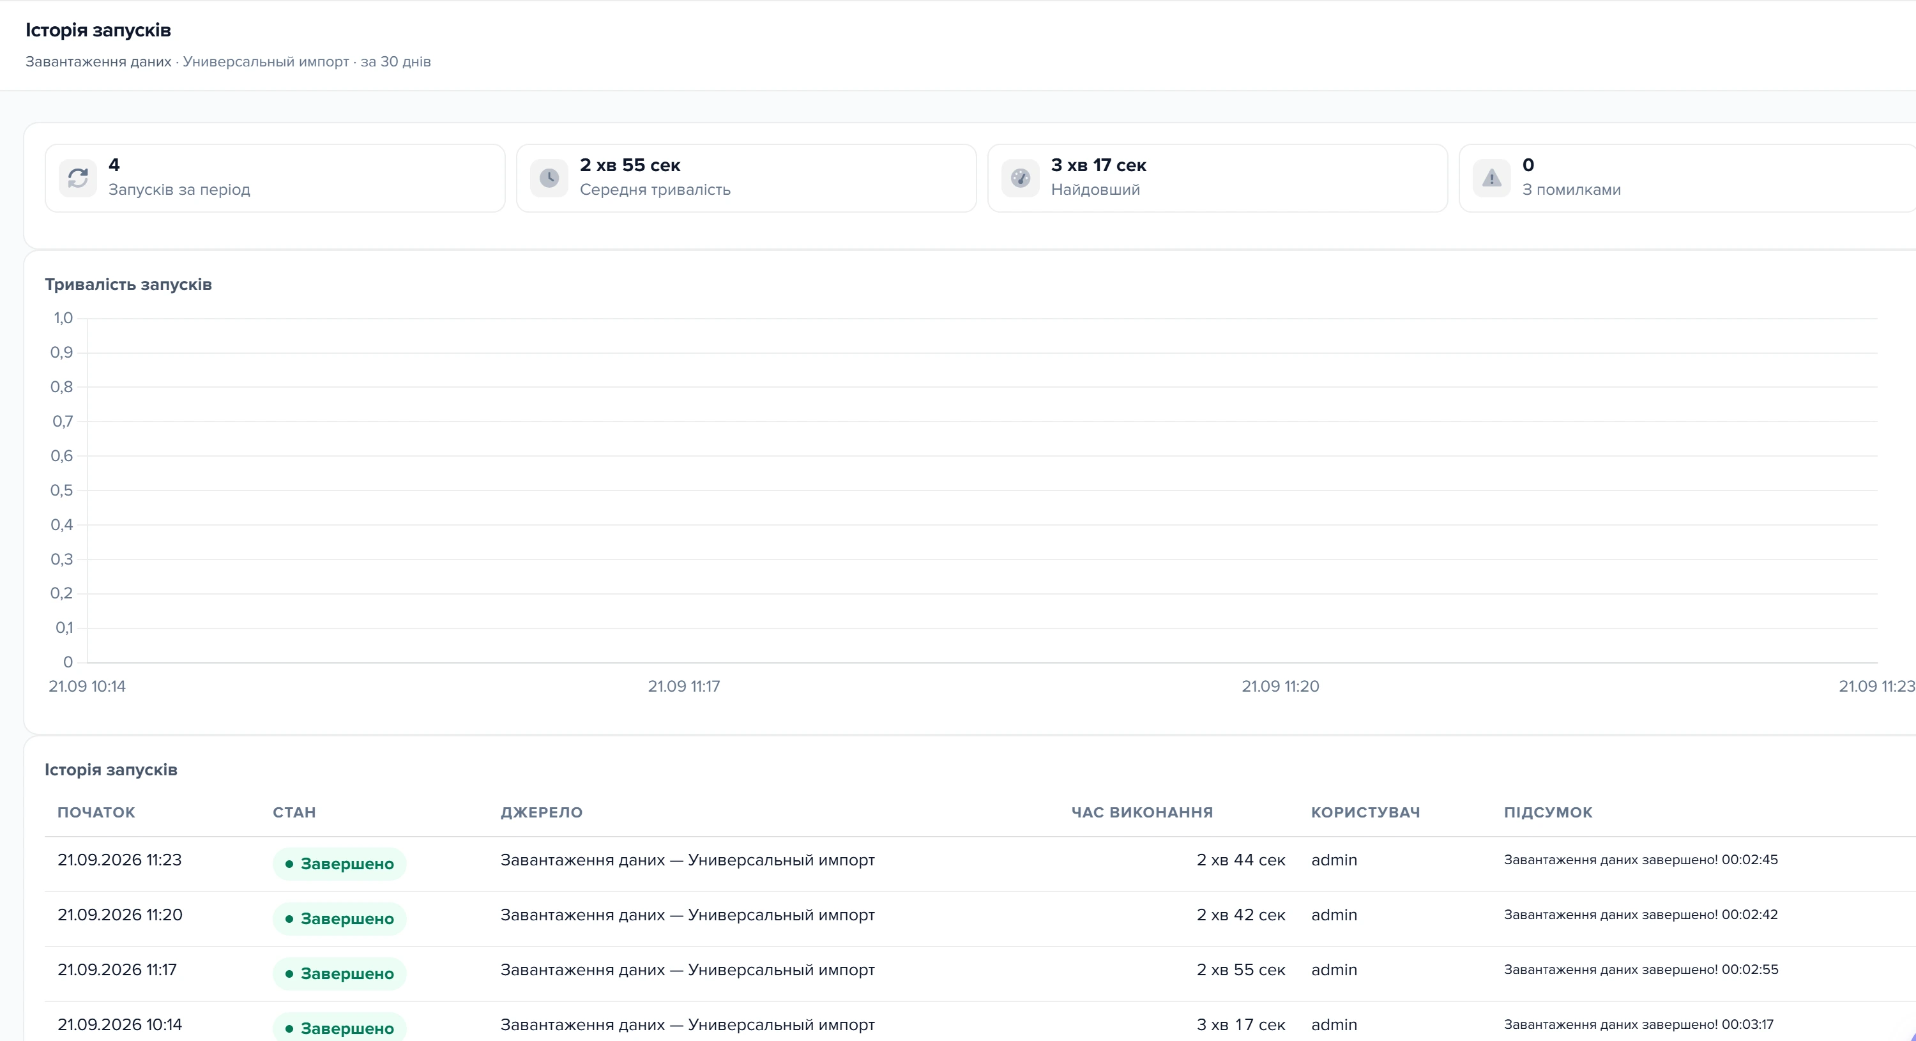Click the 'З помилками' label
This screenshot has height=1041, width=1916.
pos(1571,190)
